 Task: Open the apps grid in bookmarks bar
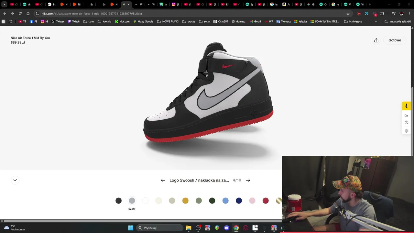(x=10, y=21)
